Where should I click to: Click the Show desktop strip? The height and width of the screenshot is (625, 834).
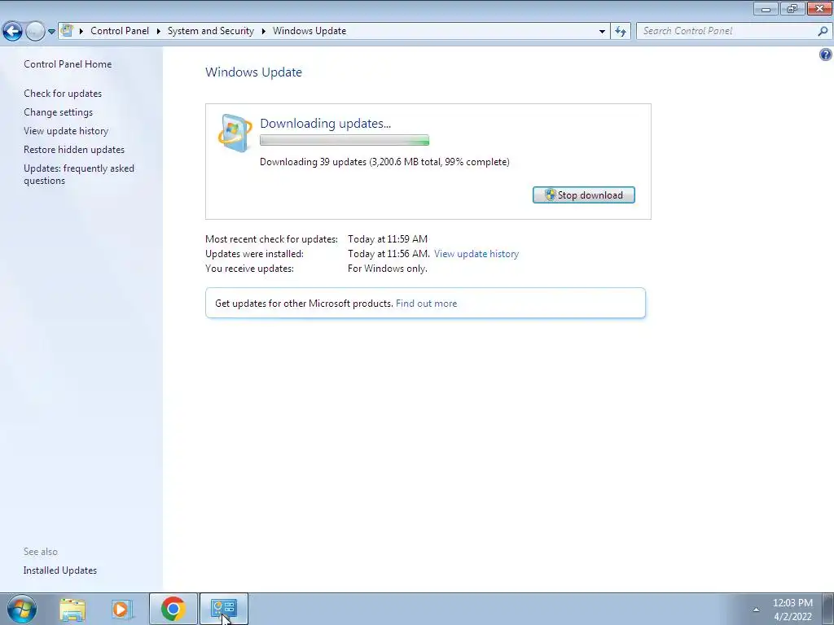tap(828, 609)
